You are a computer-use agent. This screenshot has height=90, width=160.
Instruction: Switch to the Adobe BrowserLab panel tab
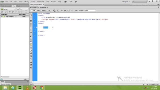pyautogui.click(x=6, y=6)
